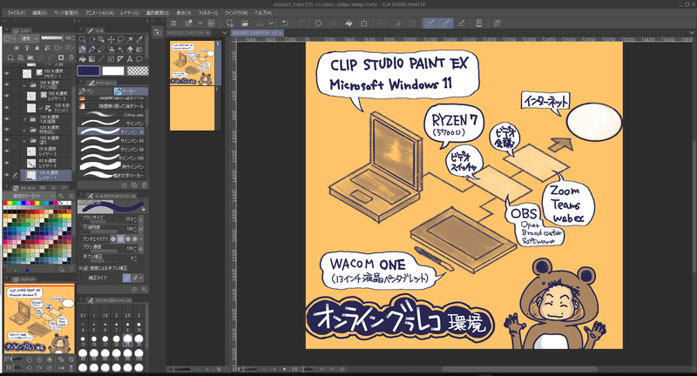The height and width of the screenshot is (376, 697).
Task: Collapse the アイソメ図 folder
Action: pos(24,84)
